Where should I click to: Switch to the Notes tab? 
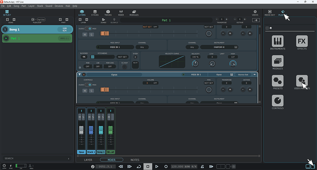(x=135, y=160)
